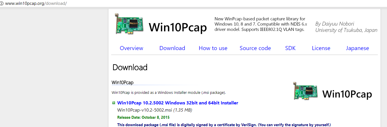Click the 'Download' page heading
Screen dimensions: 387x127
[x=130, y=67]
